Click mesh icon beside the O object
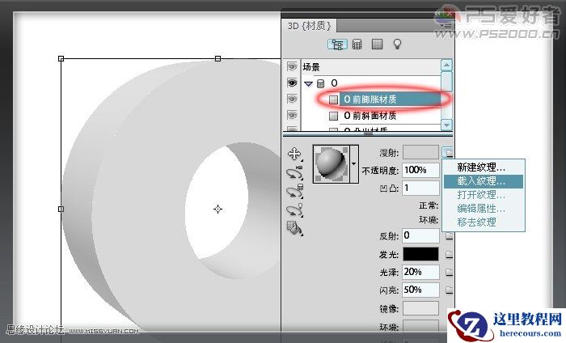The width and height of the screenshot is (566, 343). 320,84
